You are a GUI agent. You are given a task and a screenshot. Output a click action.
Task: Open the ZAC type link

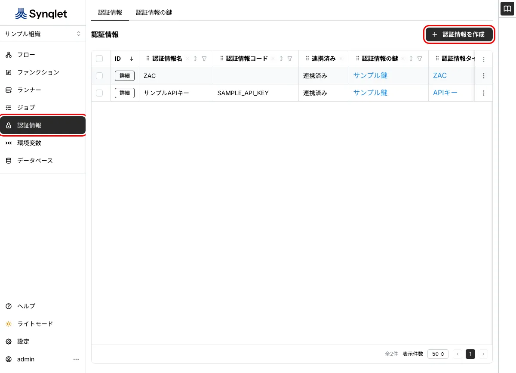coord(440,75)
